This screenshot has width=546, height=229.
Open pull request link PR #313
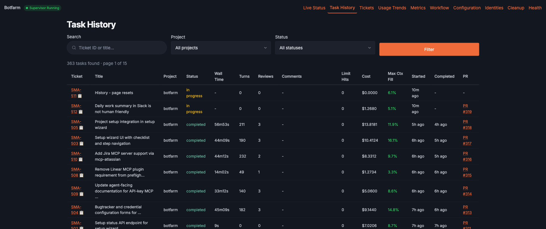click(x=467, y=210)
